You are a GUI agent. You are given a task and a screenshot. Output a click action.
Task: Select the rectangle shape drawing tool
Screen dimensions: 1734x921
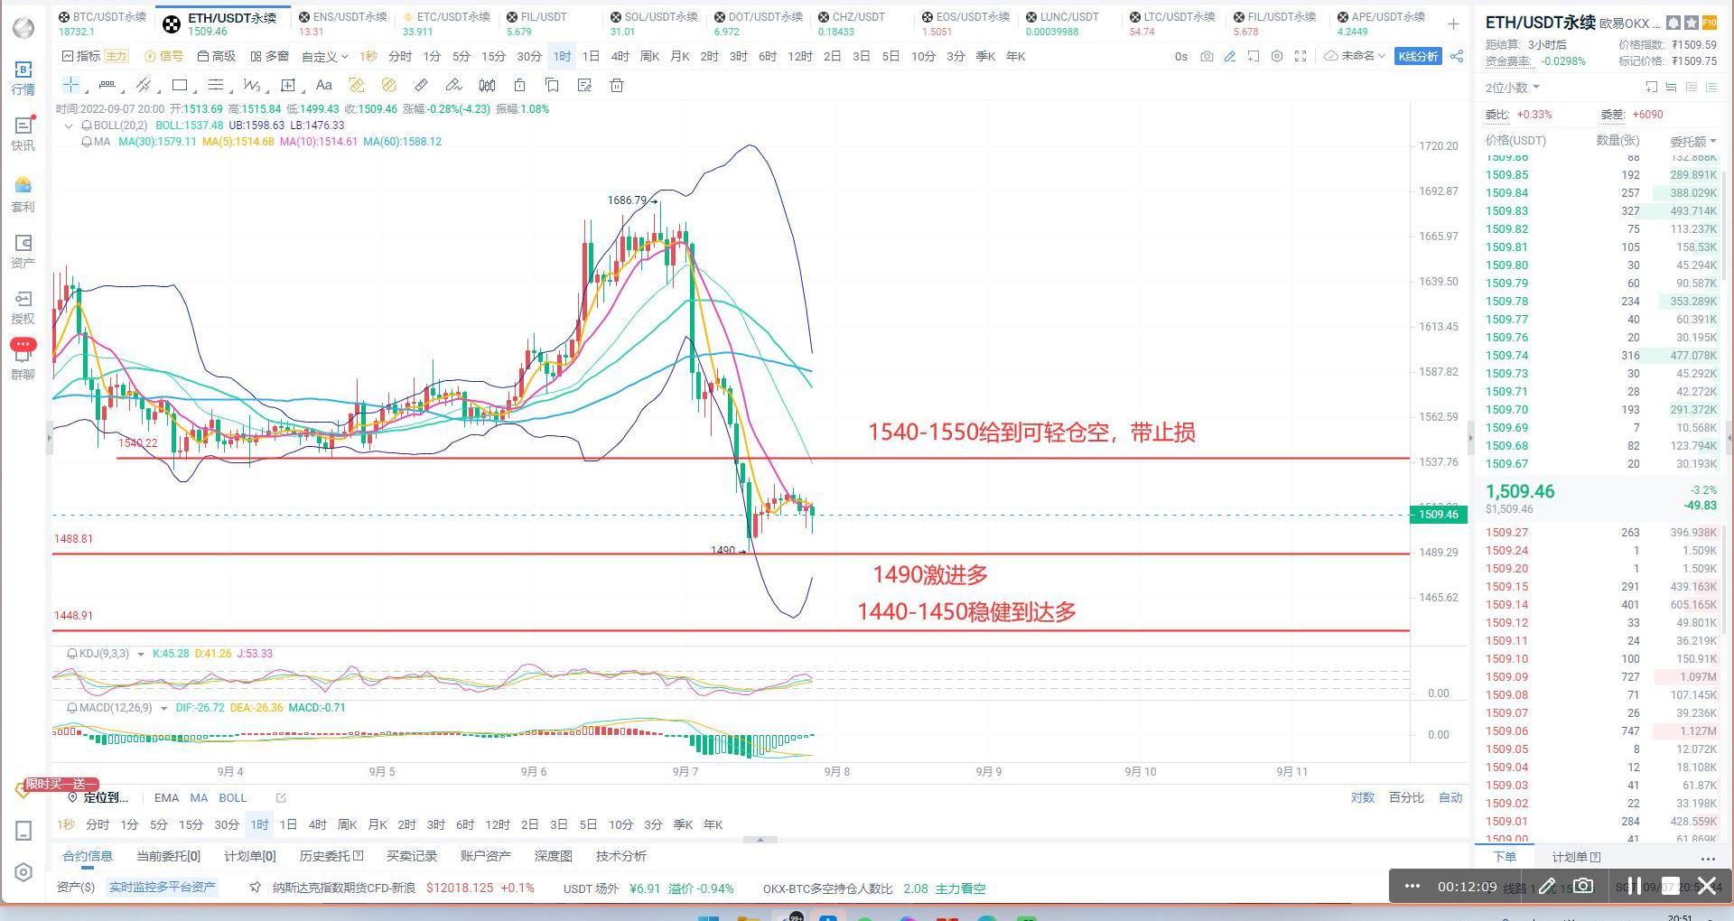click(180, 86)
